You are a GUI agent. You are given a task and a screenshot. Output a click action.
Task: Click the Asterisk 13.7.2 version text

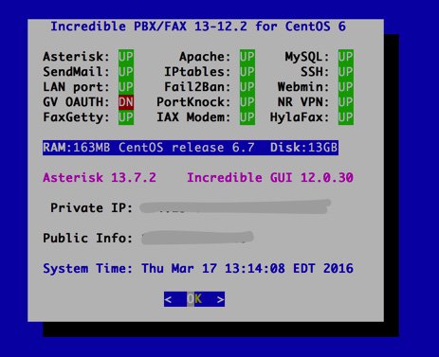tap(100, 177)
